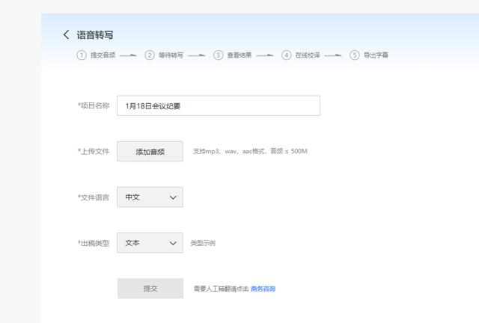The image size is (479, 323).
Task: Select the 在线校译 step label
Action: coord(308,55)
